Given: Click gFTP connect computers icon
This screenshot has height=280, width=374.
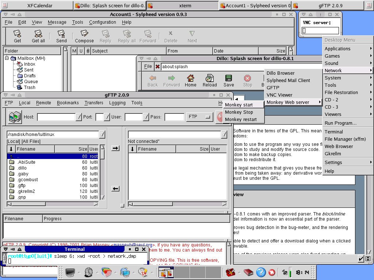Looking at the screenshot, I should pyautogui.click(x=15, y=117).
